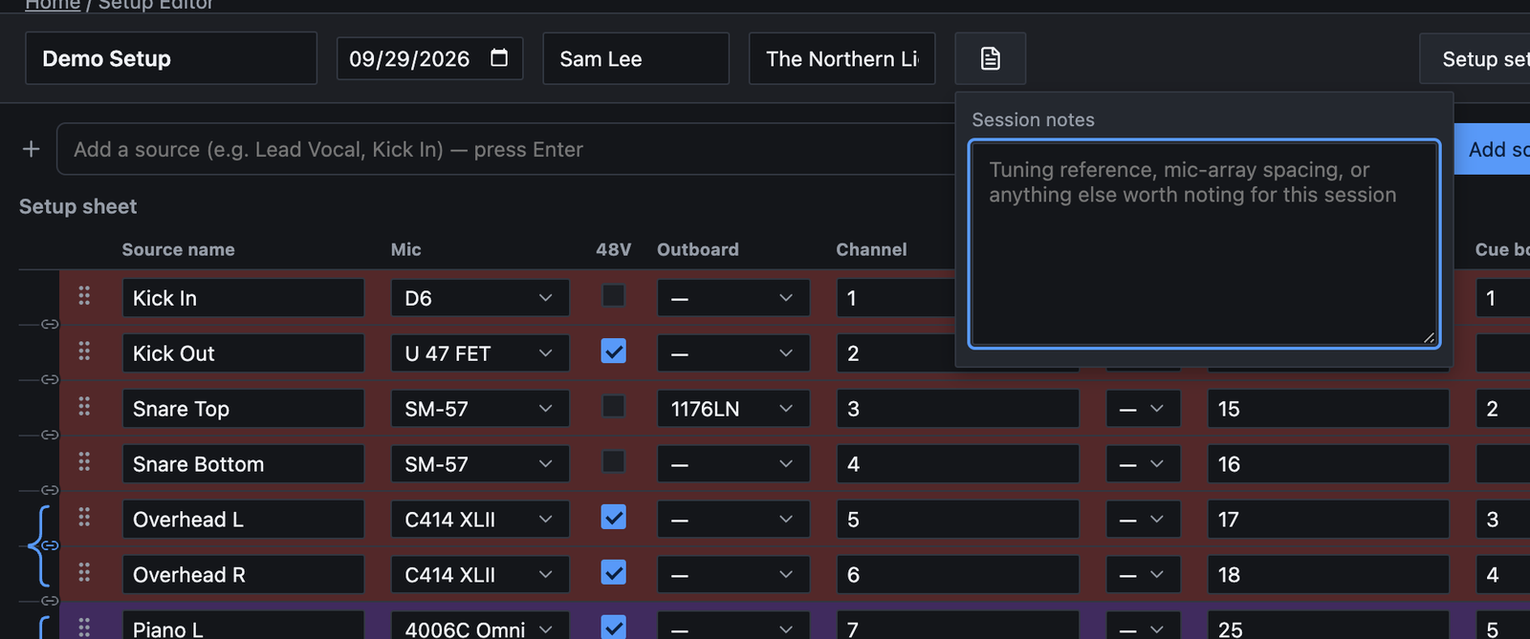Screen dimensions: 1530x639
Task: Open the U 47 FET mic dropdown
Action: [x=480, y=353]
